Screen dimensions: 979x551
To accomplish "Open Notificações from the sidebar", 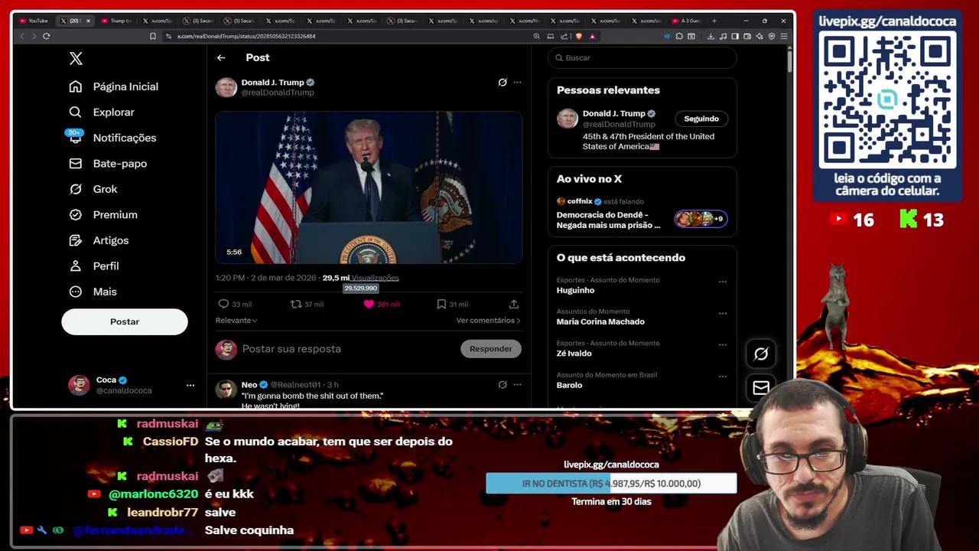I will (x=112, y=138).
